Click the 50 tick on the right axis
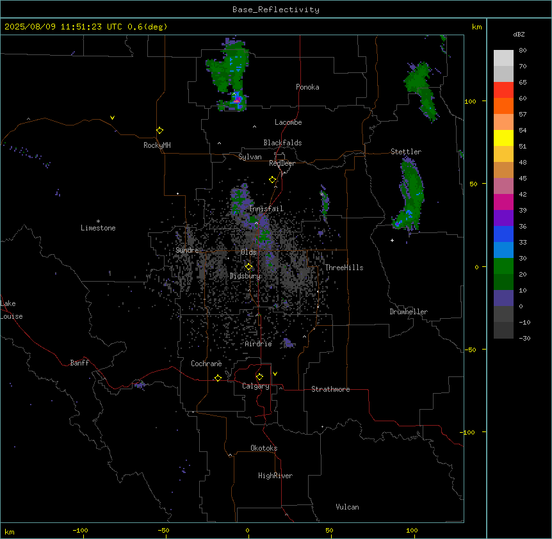Image resolution: width=552 pixels, height=539 pixels. click(473, 184)
